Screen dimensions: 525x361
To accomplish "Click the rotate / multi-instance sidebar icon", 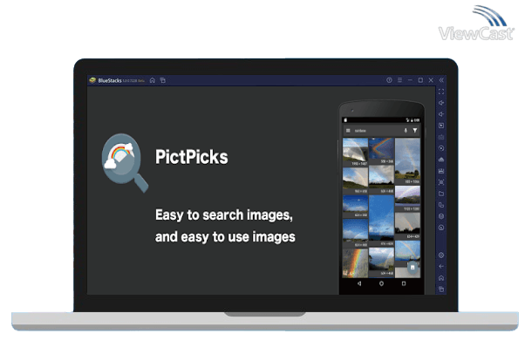I will pos(441,205).
